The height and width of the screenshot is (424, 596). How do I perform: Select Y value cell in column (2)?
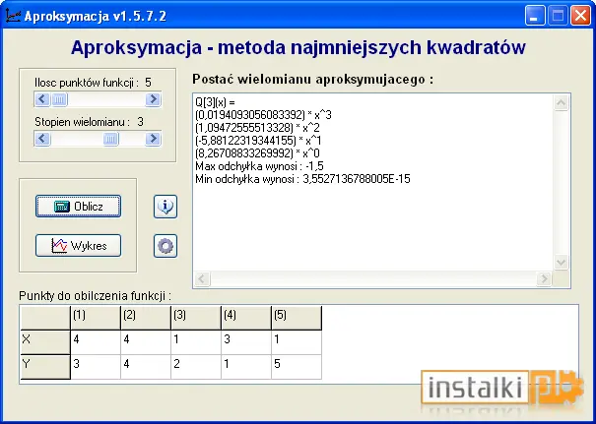[146, 367]
